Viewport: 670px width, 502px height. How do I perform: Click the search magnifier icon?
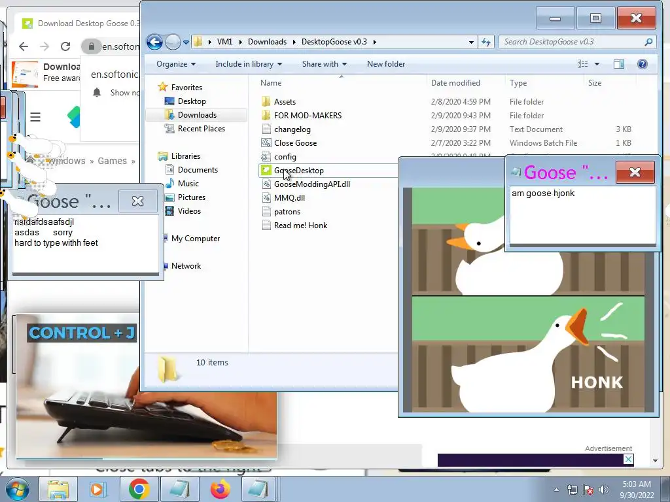pos(648,42)
